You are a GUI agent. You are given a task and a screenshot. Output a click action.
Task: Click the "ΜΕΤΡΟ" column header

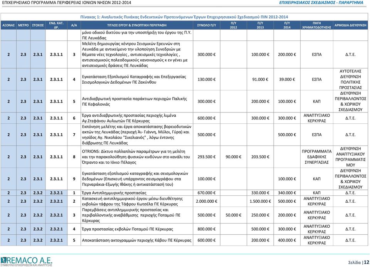[24, 25]
